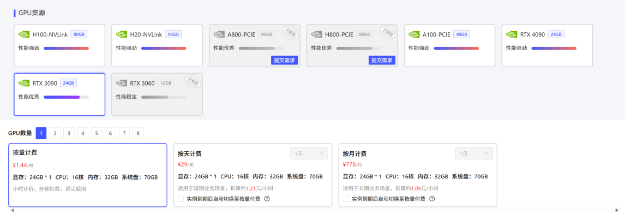The height and width of the screenshot is (215, 625).
Task: Set GPU quantity to 8
Action: point(138,133)
